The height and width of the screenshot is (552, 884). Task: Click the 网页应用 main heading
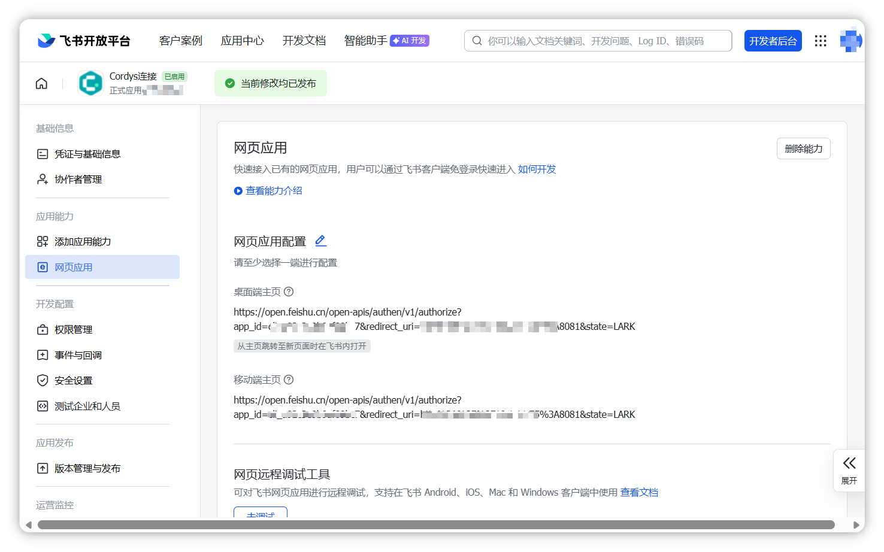pos(261,148)
